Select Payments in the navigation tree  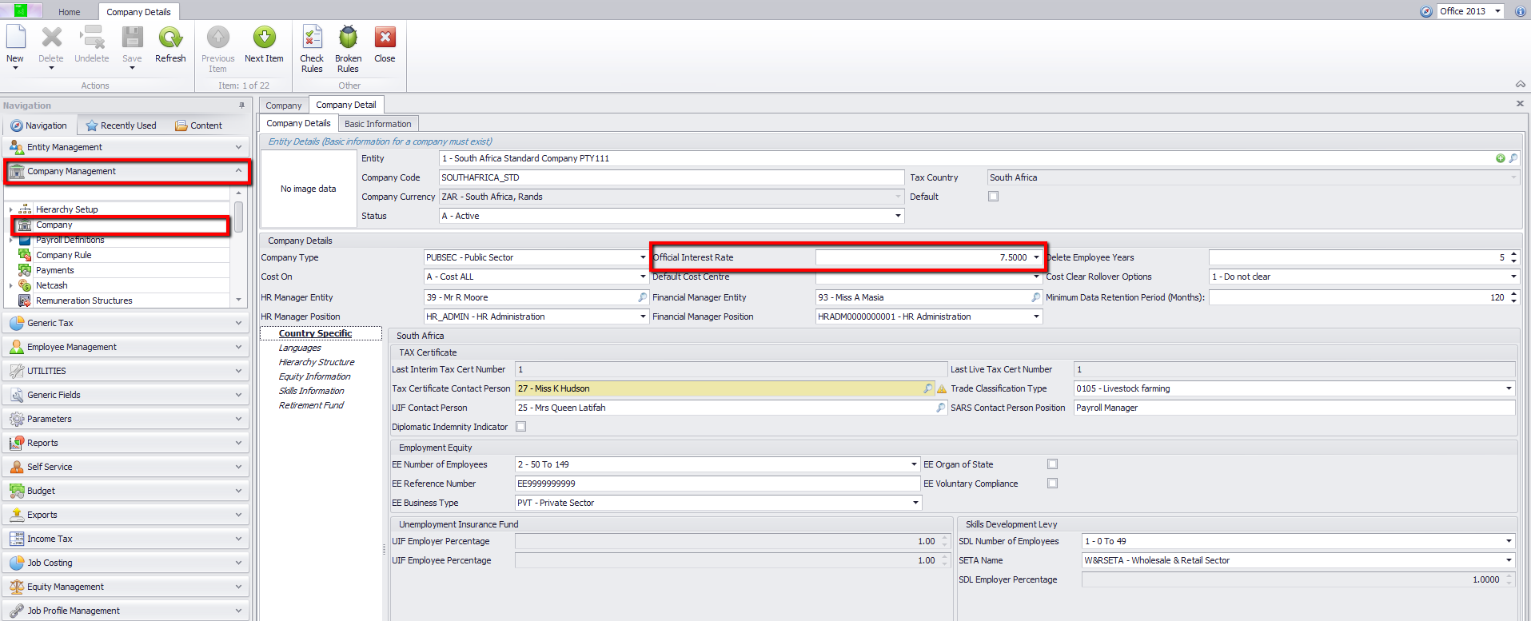(55, 270)
